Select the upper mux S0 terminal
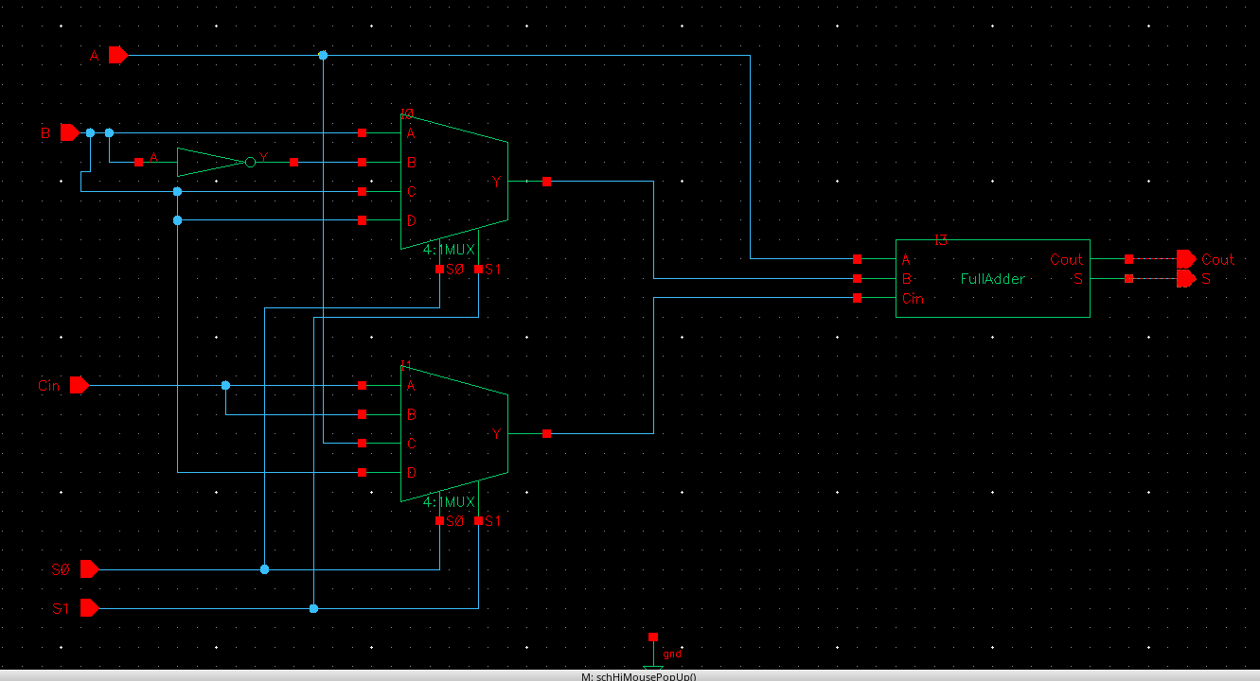Viewport: 1260px width, 681px height. click(439, 270)
